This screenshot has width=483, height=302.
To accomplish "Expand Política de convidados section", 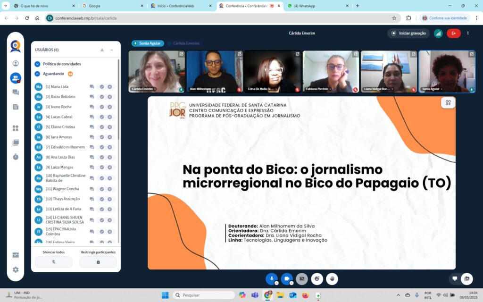I will (37, 64).
